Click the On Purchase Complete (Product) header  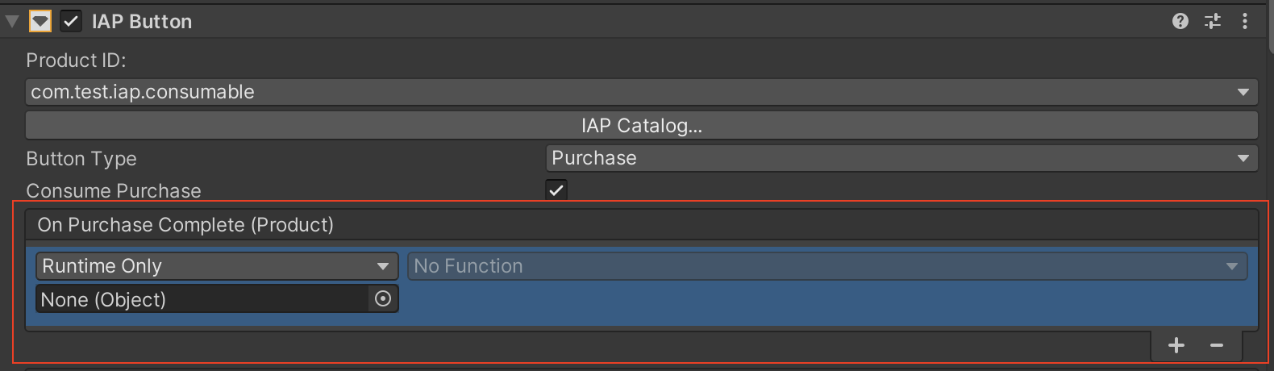[185, 225]
